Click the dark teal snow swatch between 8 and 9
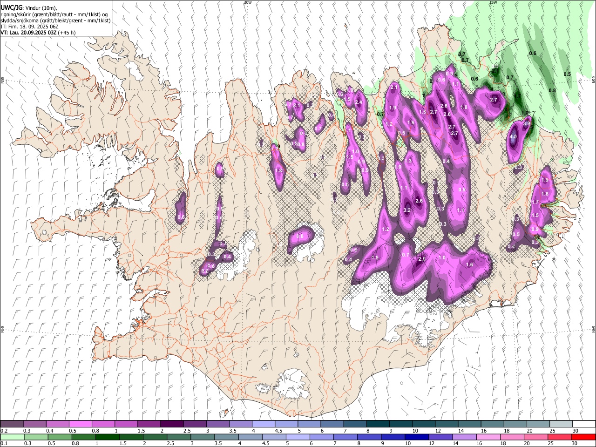This screenshot has width=596, height=447. [378, 424]
